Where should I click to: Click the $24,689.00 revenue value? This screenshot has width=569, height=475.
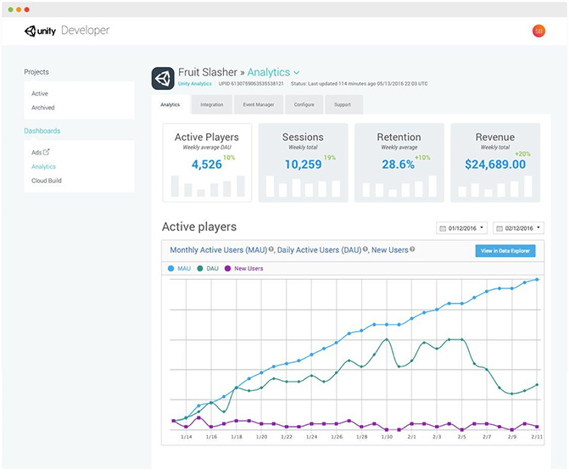tap(495, 165)
